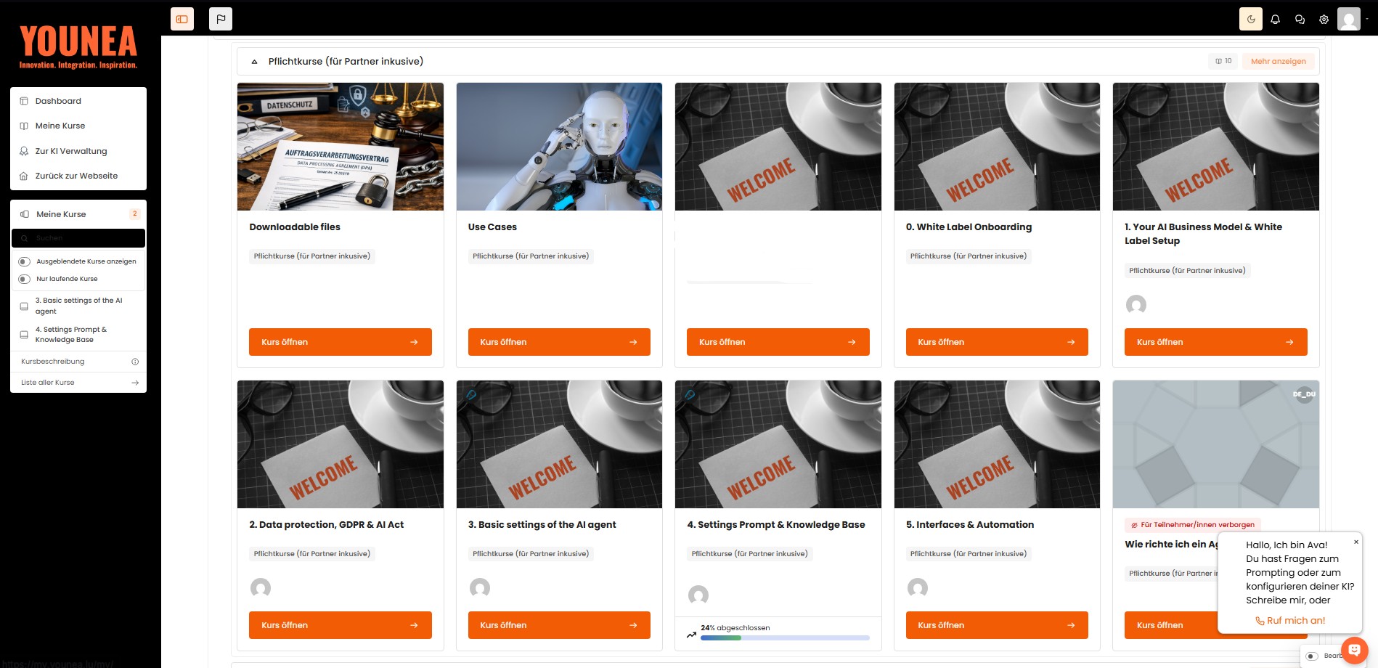
Task: Click Wie richte ich ein course thumbnail
Action: click(x=1216, y=444)
